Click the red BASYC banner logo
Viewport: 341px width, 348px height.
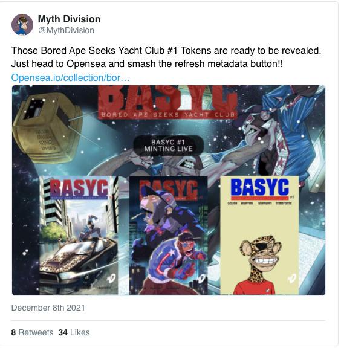pyautogui.click(x=167, y=102)
